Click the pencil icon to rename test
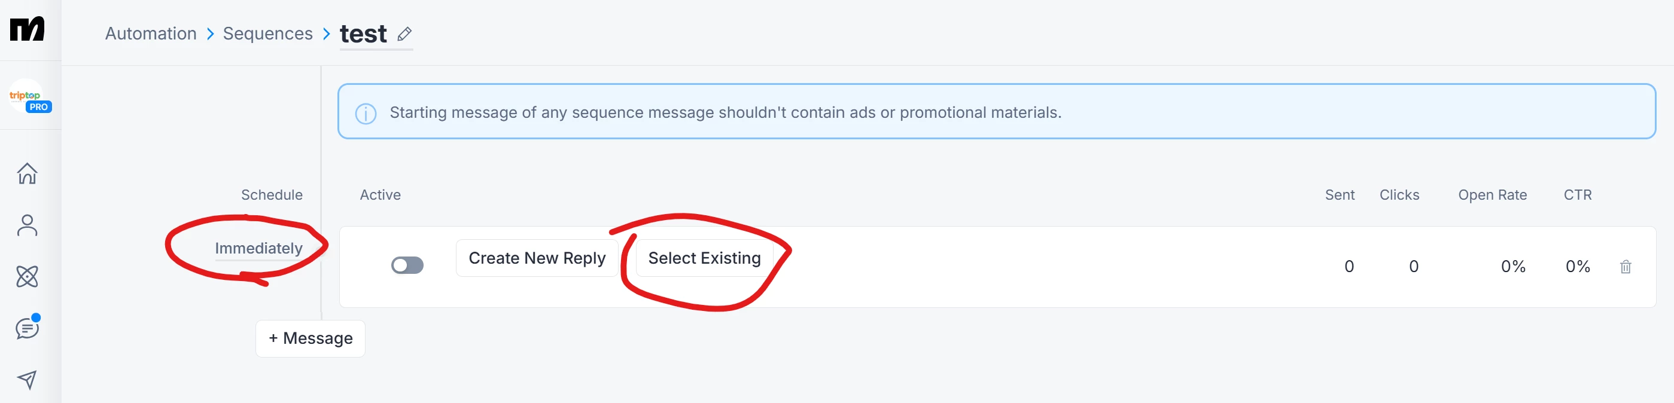 point(404,33)
